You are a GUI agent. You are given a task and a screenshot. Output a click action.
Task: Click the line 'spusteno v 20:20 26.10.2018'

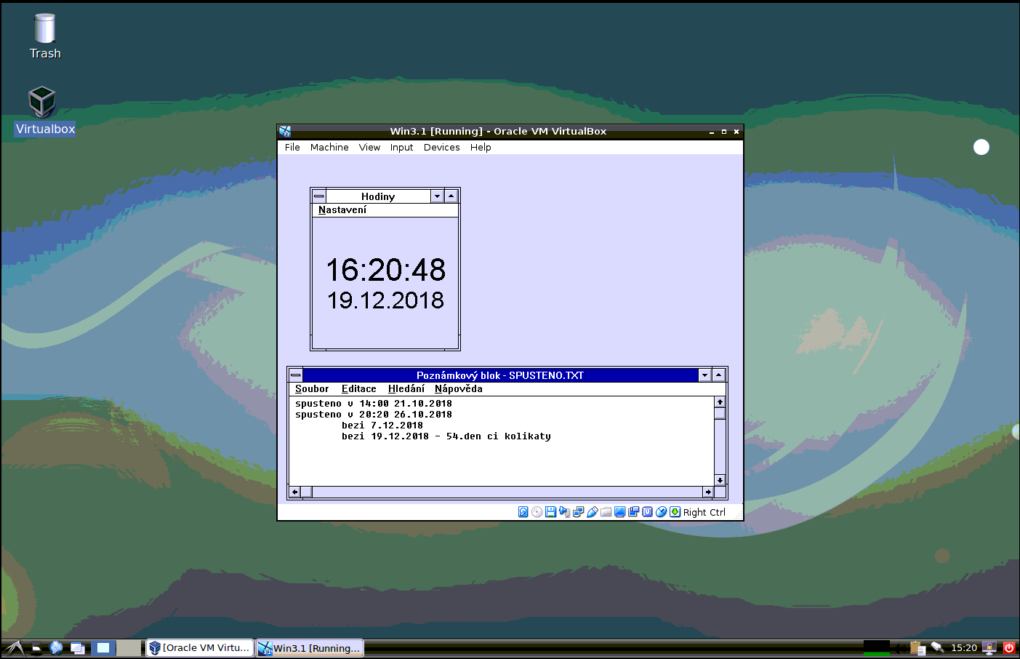(374, 415)
